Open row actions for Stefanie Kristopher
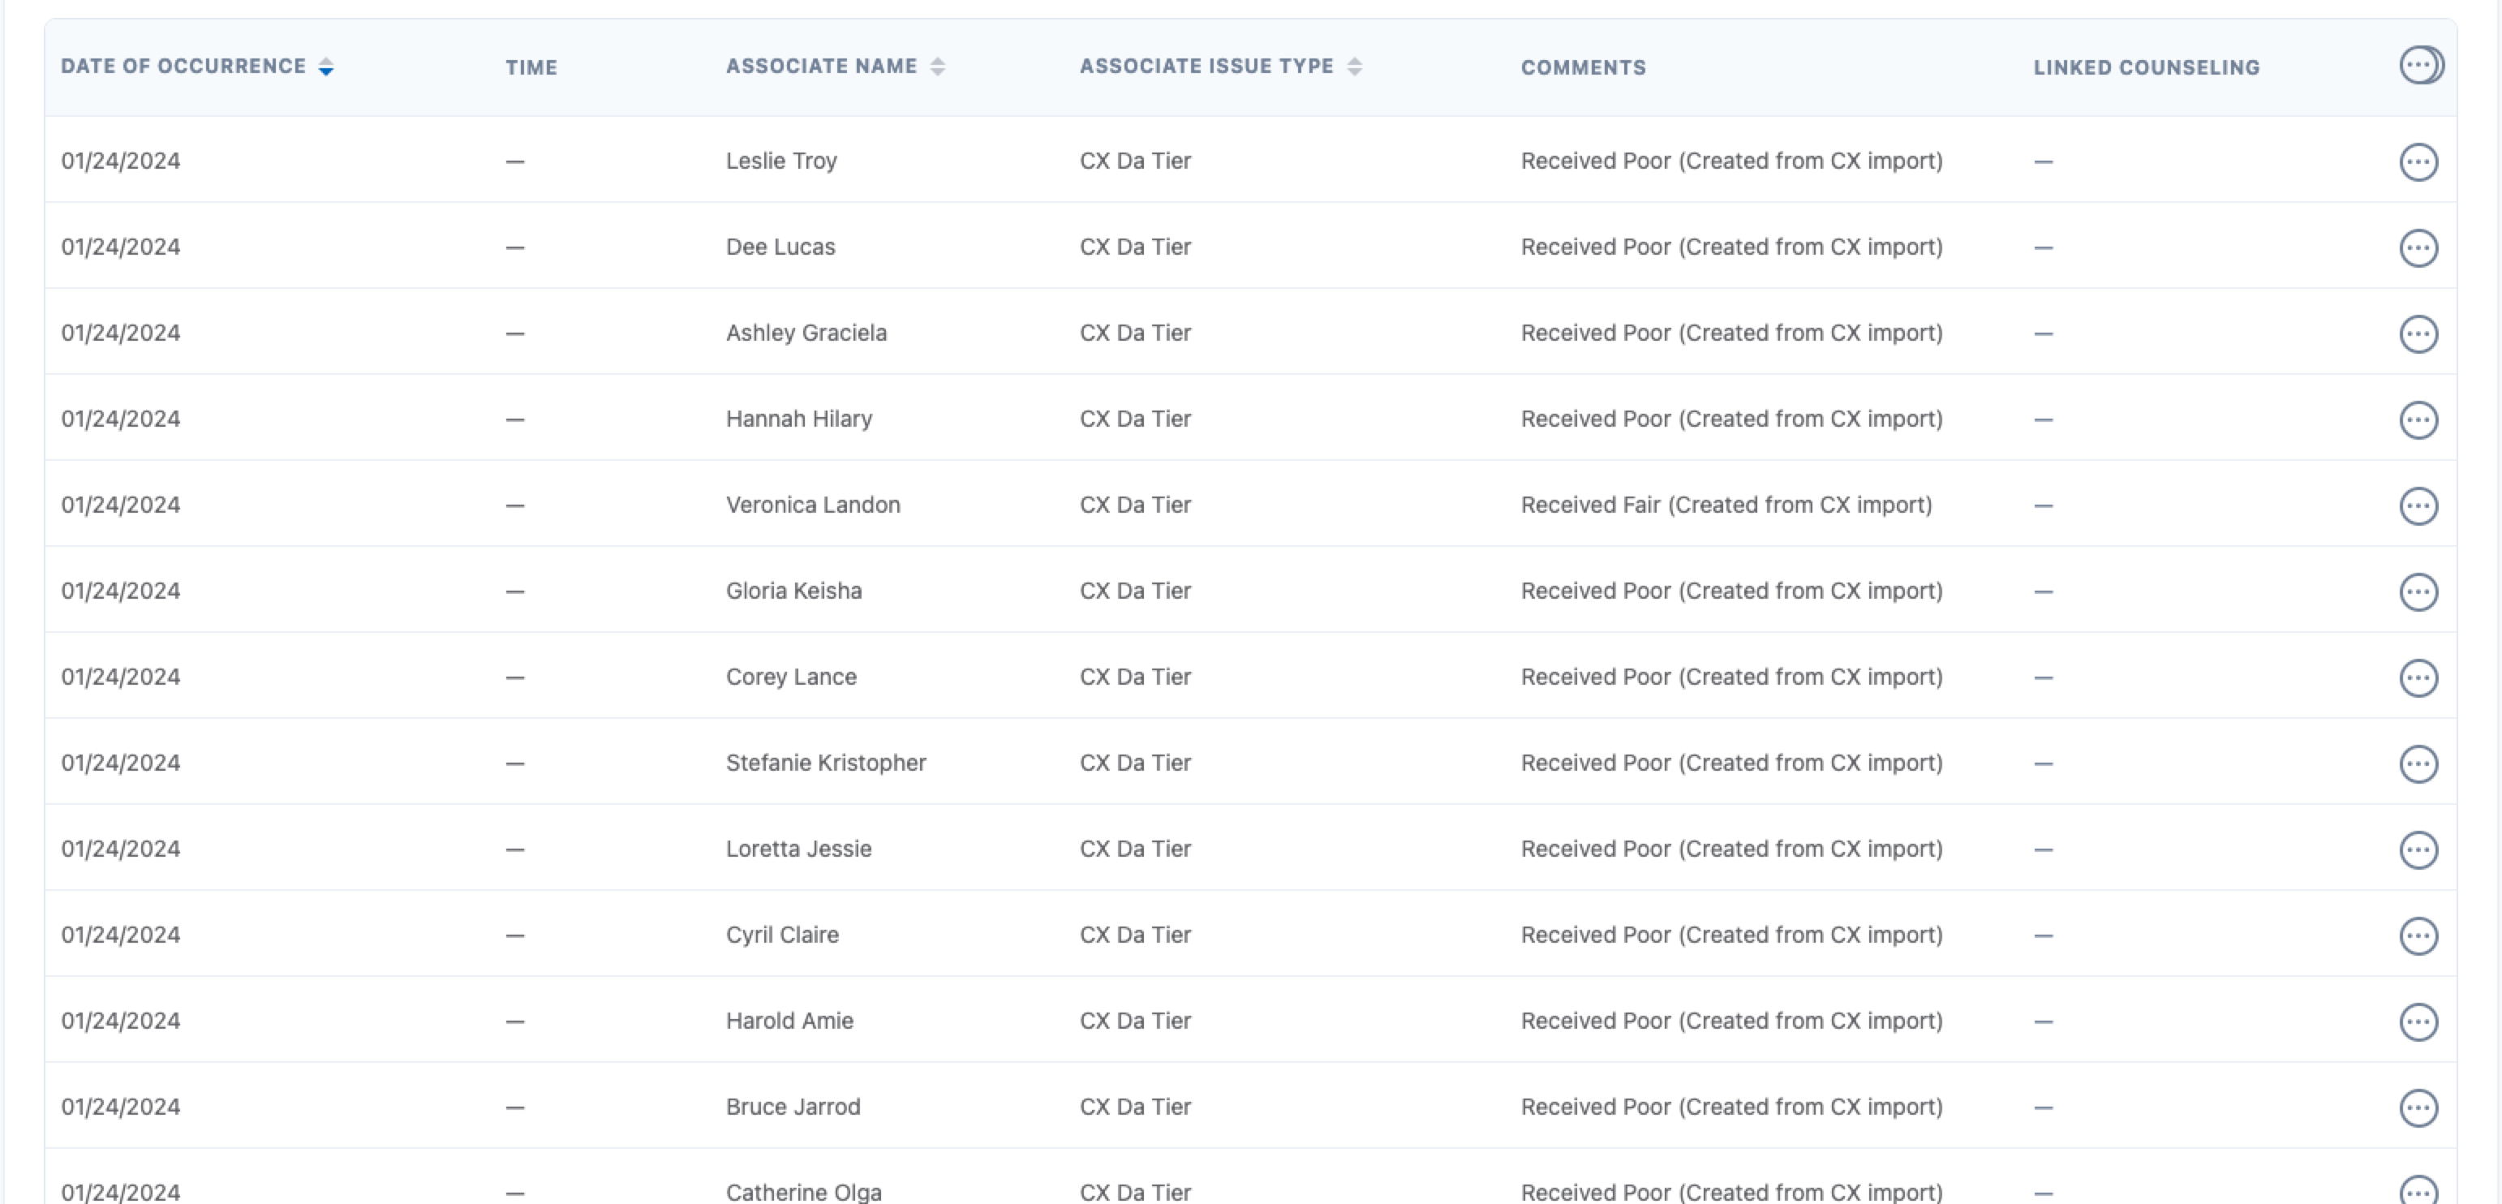Screen dimensions: 2502x1204 (x=2418, y=764)
